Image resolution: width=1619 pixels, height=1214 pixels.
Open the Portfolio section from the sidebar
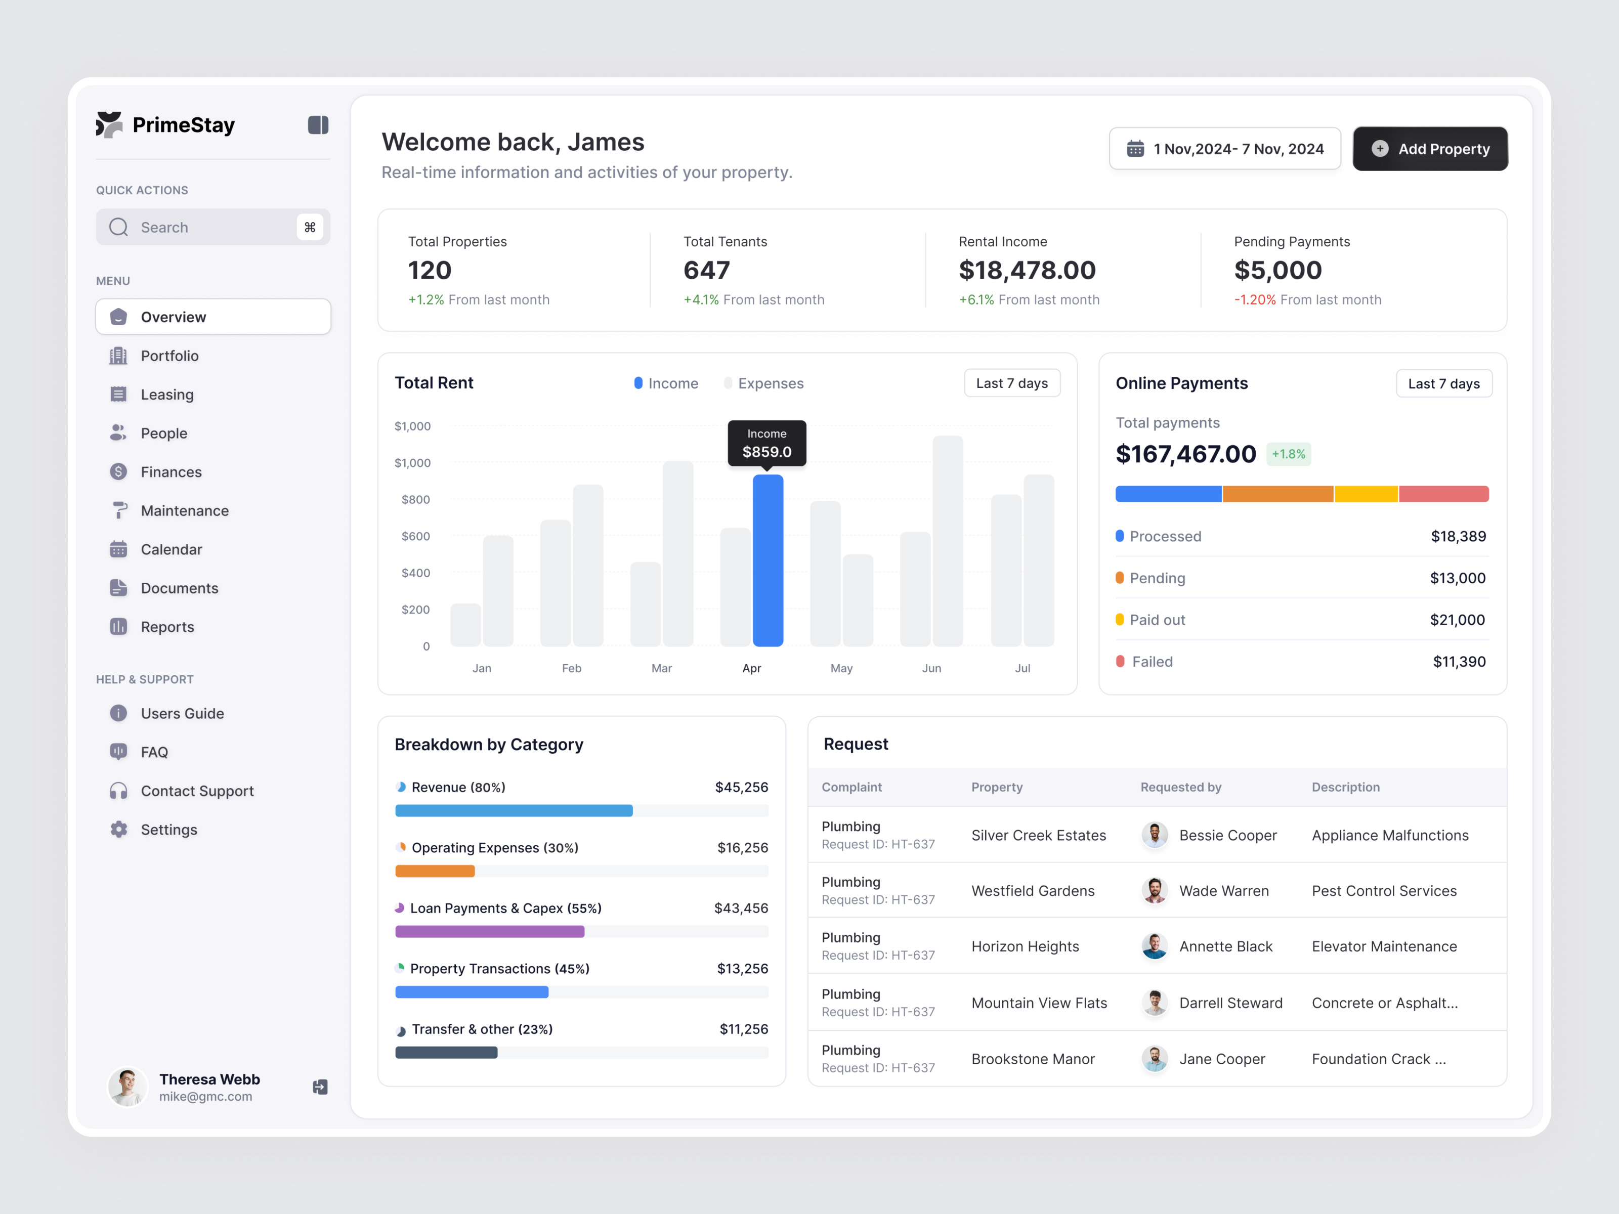point(171,356)
